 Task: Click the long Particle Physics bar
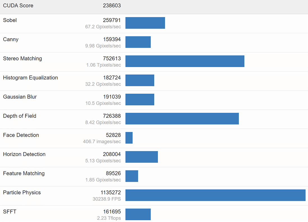pos(216,195)
